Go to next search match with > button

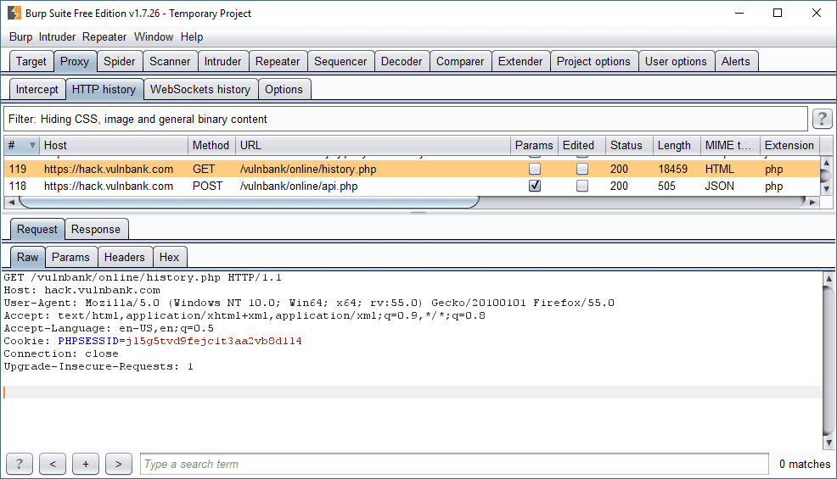click(119, 464)
